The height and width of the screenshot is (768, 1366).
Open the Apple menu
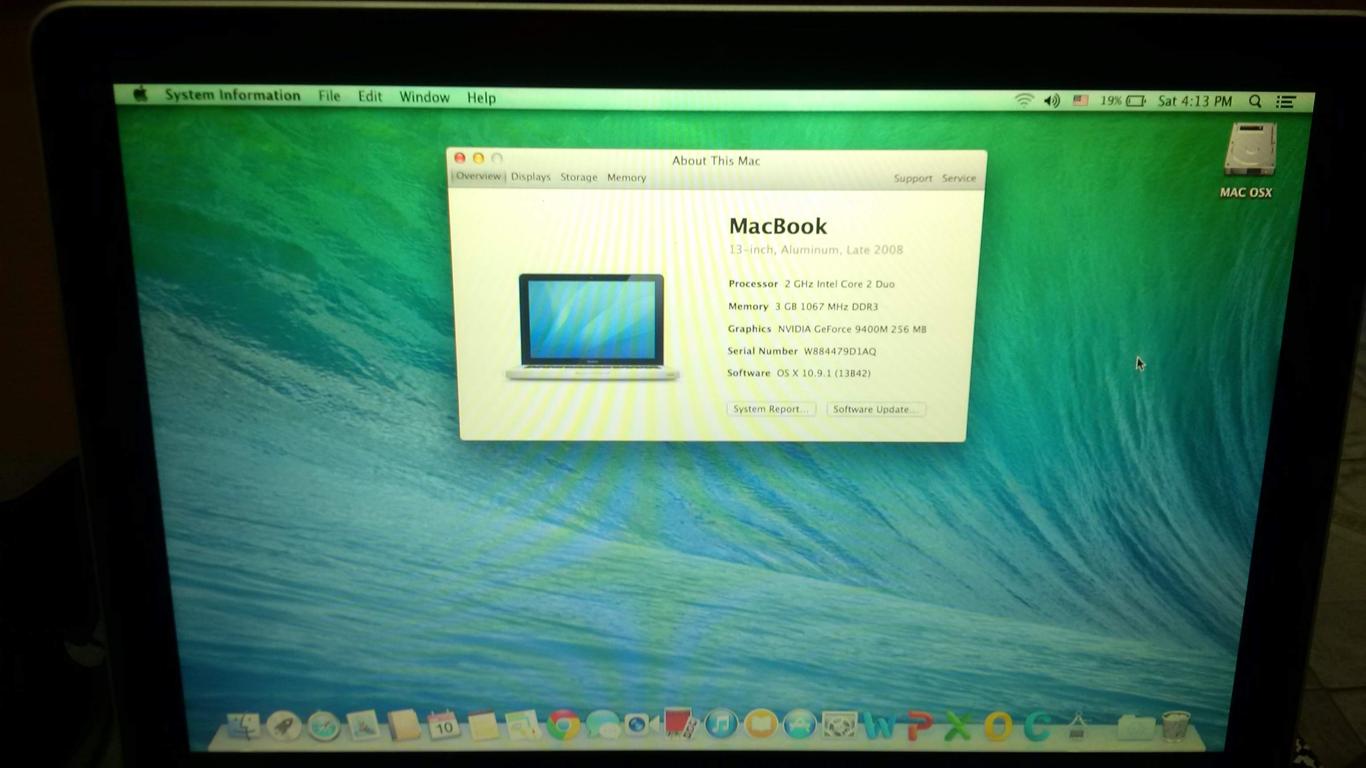[x=141, y=95]
